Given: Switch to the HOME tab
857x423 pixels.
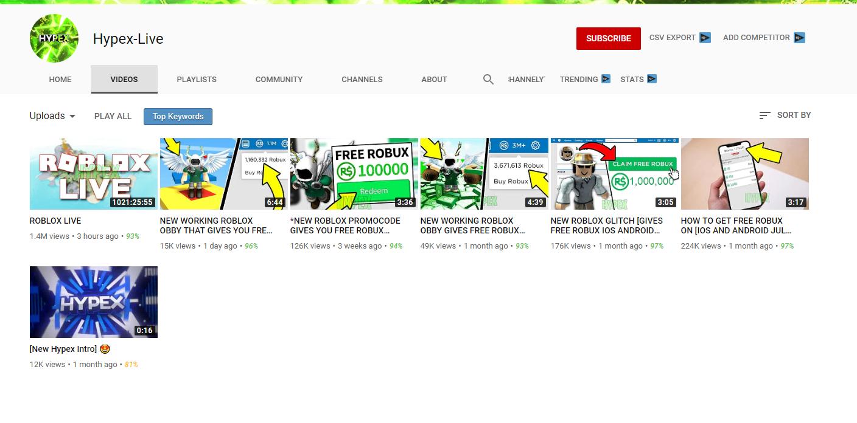Looking at the screenshot, I should [x=60, y=79].
